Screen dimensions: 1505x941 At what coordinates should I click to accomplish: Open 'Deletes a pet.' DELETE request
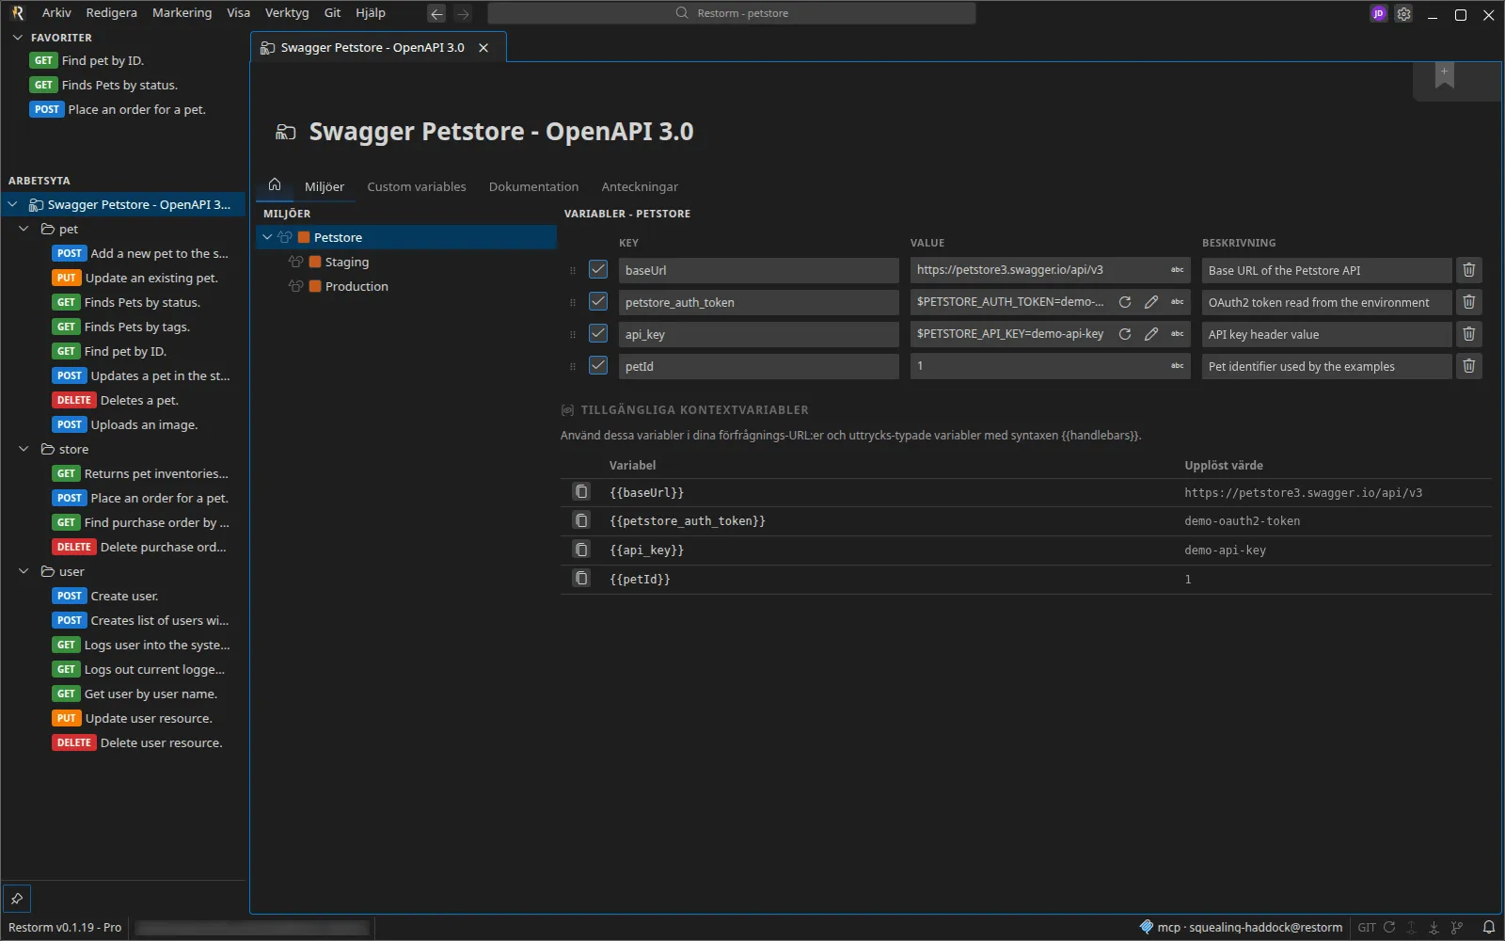point(116,400)
